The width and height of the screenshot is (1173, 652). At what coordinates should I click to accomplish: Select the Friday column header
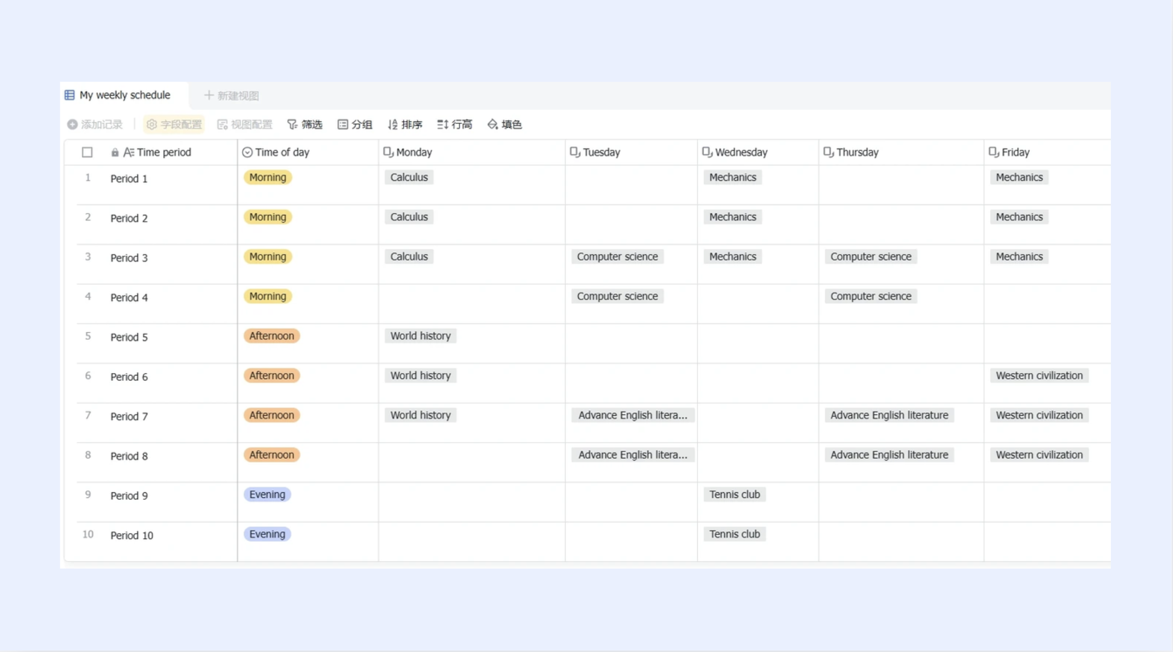[1047, 152]
